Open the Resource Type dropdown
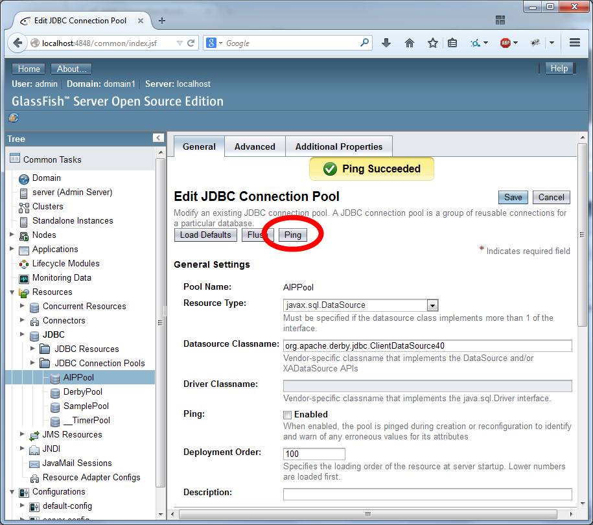Screen dimensions: 593x525 pyautogui.click(x=432, y=305)
